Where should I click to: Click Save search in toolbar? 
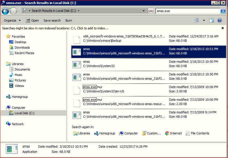coord(52,20)
